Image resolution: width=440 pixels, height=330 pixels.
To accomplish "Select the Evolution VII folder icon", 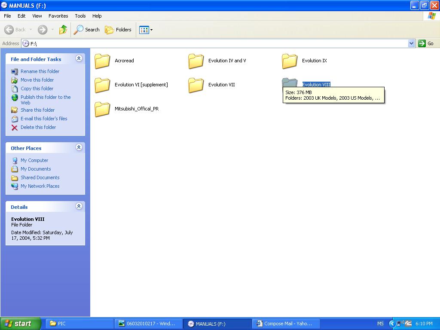I will (196, 85).
